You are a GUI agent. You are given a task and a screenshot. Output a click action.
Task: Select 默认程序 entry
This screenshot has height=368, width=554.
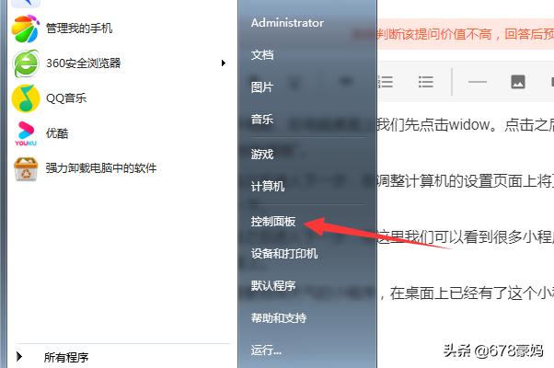273,286
